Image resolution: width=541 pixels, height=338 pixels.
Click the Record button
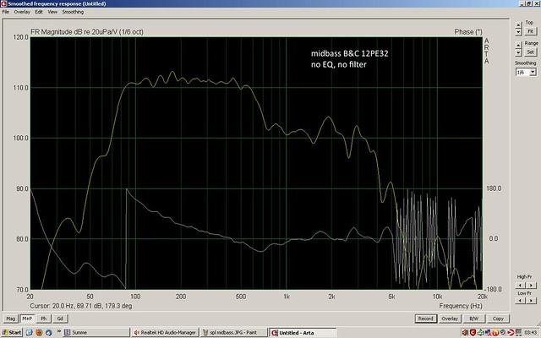tap(426, 319)
